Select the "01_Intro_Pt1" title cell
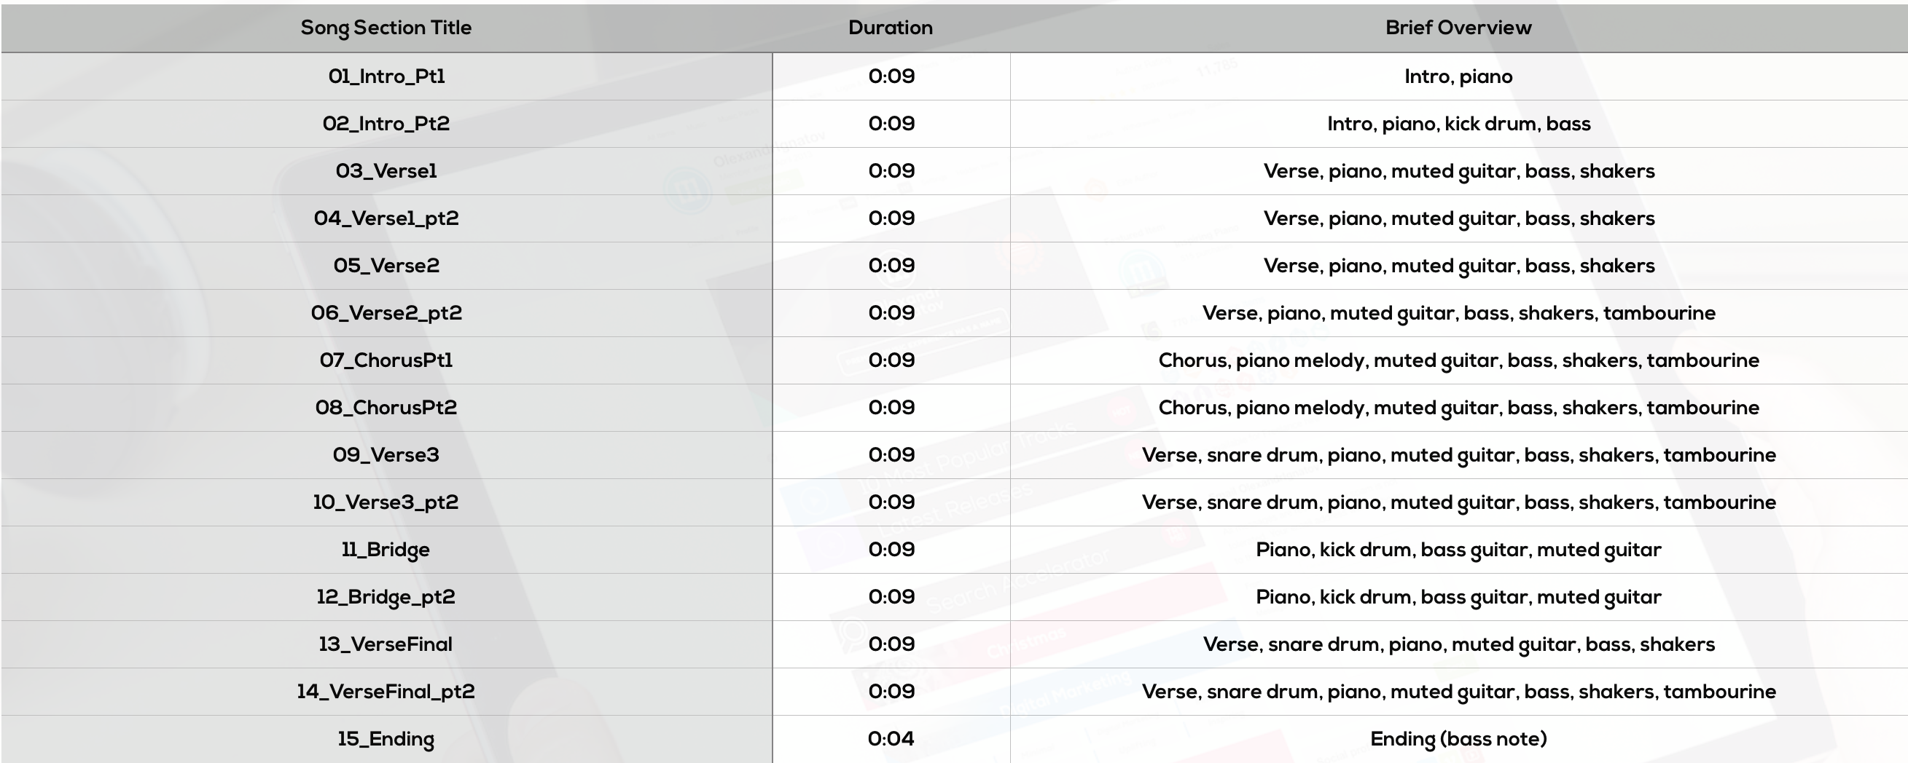Screen dimensions: 1908x763 tap(386, 76)
